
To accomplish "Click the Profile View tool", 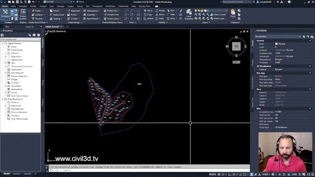I will tap(111, 11).
